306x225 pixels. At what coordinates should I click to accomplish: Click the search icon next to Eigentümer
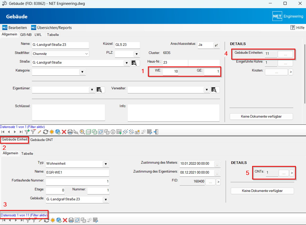[x=100, y=90]
